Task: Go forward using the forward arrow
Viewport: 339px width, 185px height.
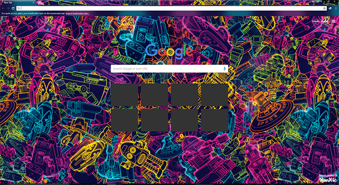Action: click(x=8, y=8)
